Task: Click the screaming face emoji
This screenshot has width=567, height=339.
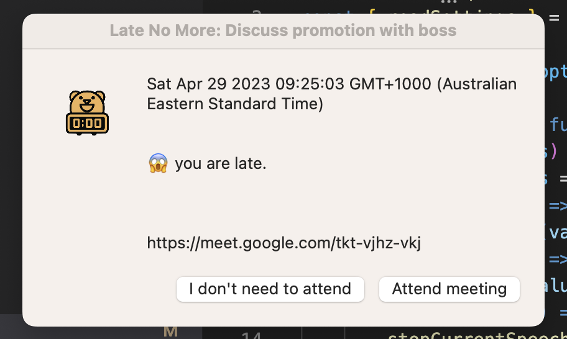Action: pos(158,163)
